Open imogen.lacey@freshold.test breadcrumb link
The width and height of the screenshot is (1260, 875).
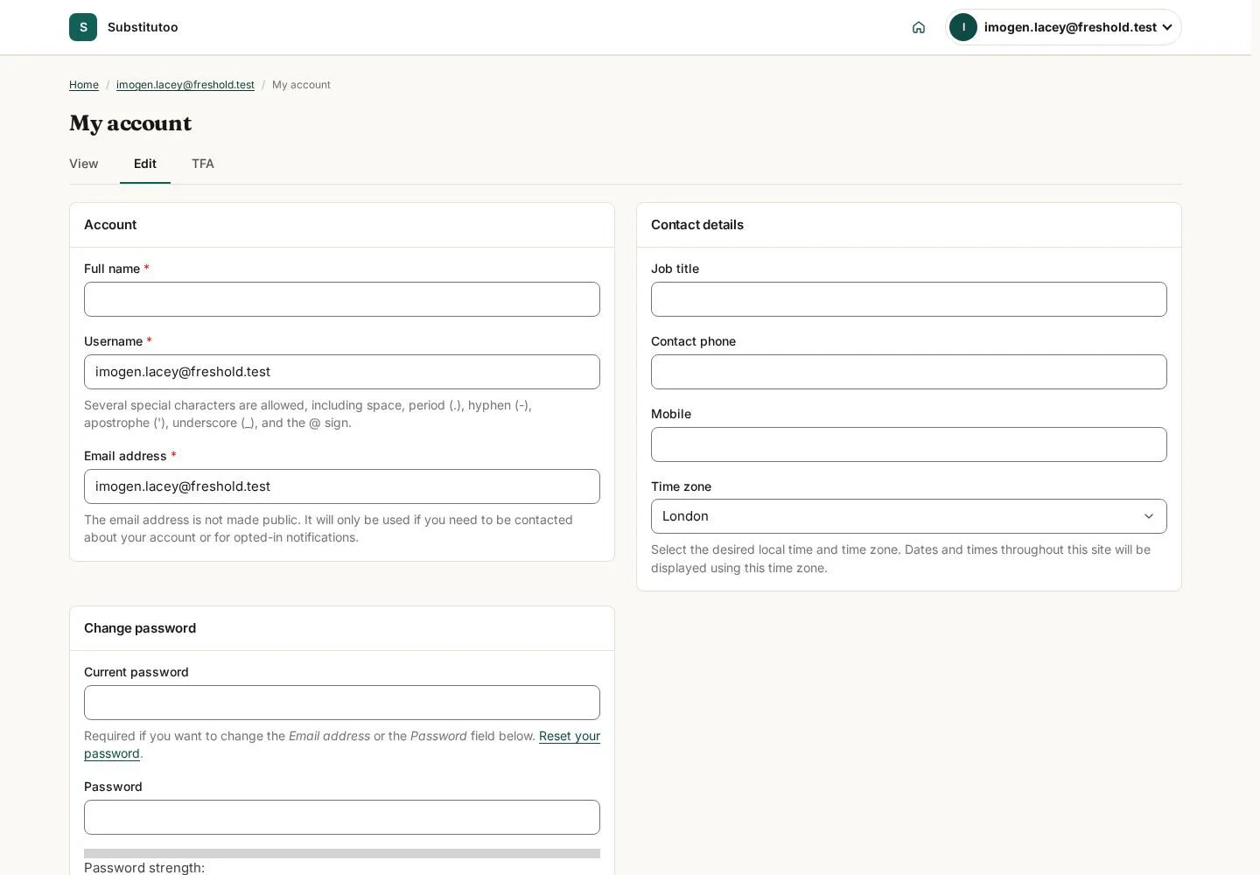click(x=185, y=85)
